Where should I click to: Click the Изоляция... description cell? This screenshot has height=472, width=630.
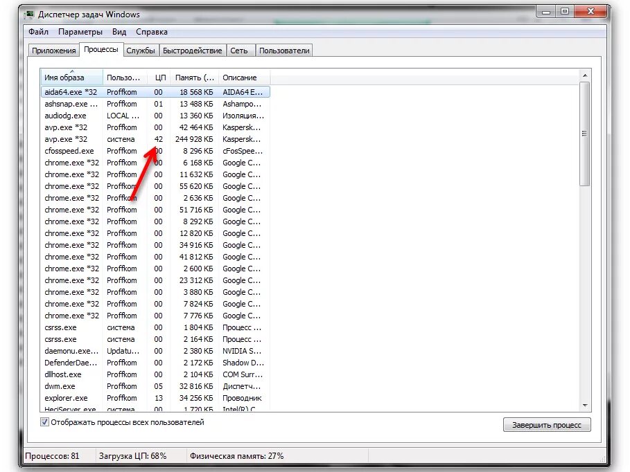point(243,116)
